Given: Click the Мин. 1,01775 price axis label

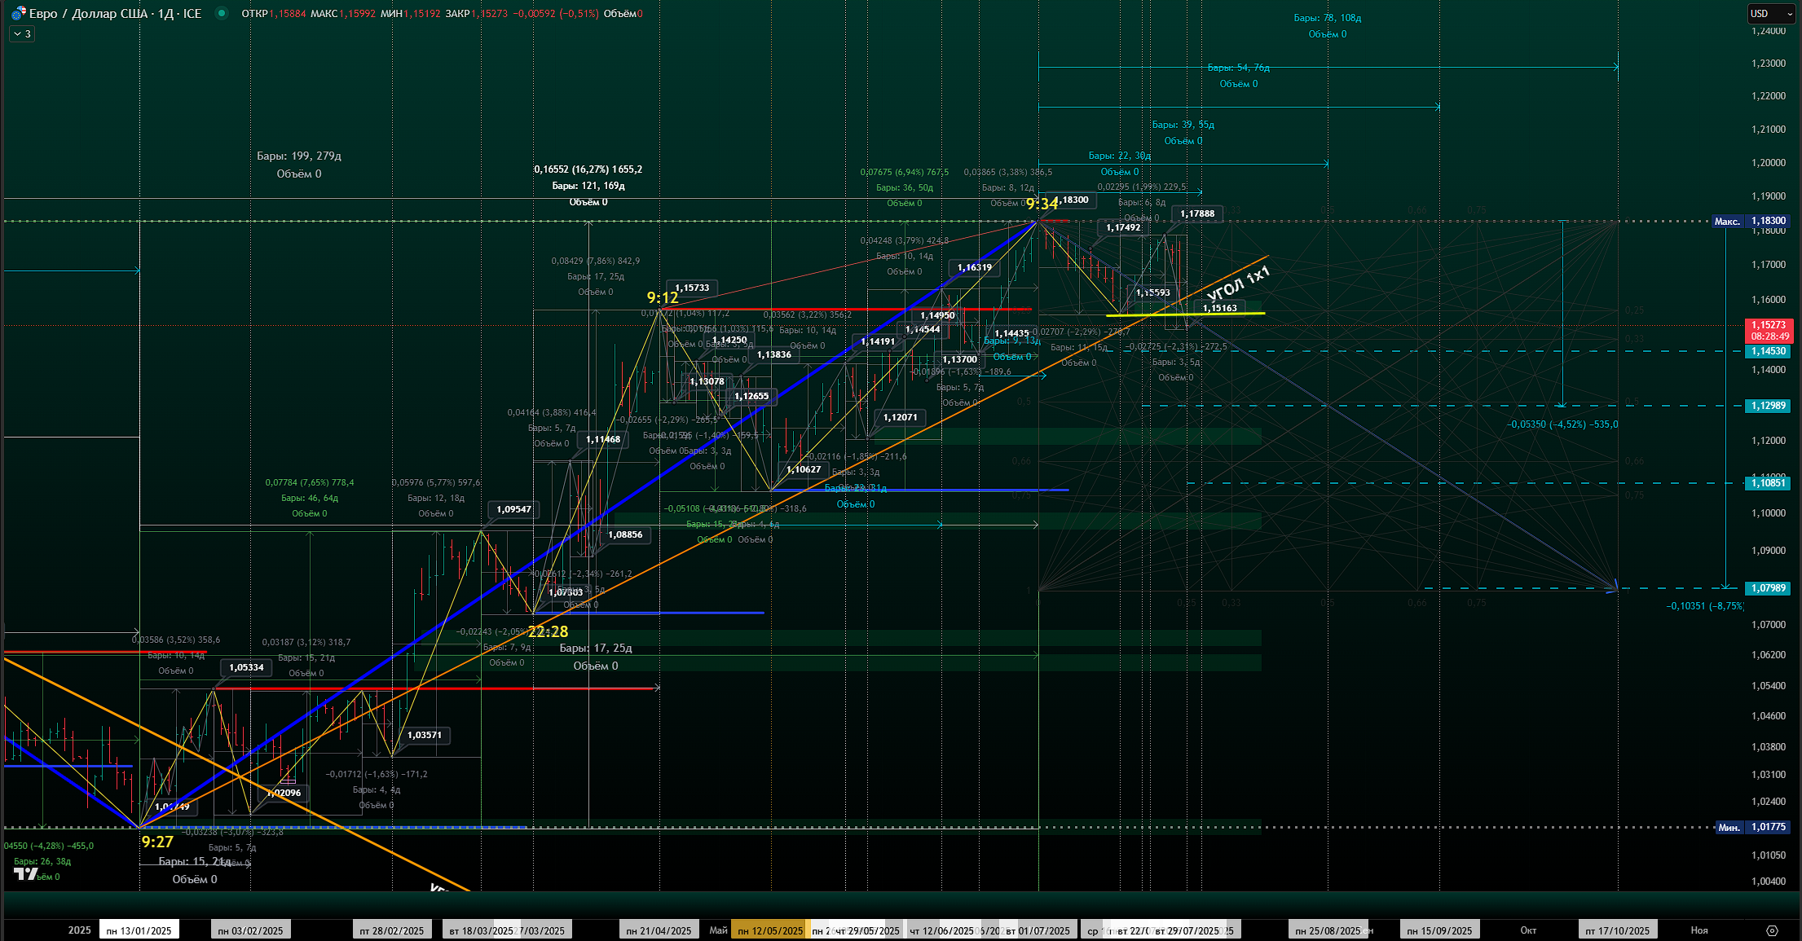Looking at the screenshot, I should click(1753, 827).
